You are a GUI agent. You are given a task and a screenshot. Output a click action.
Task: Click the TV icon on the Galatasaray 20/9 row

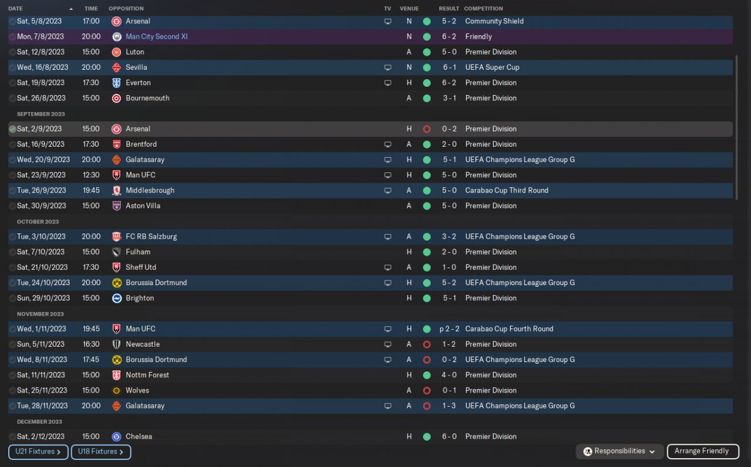(x=387, y=160)
